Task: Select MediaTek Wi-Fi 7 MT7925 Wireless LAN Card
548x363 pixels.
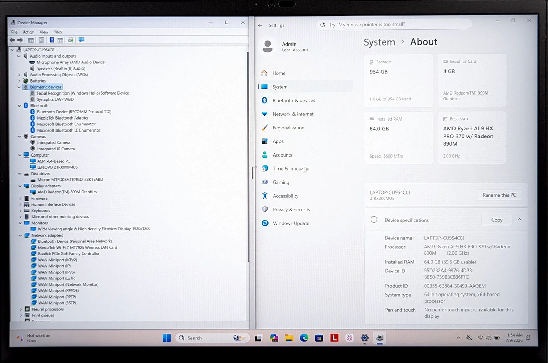Action: (77, 247)
